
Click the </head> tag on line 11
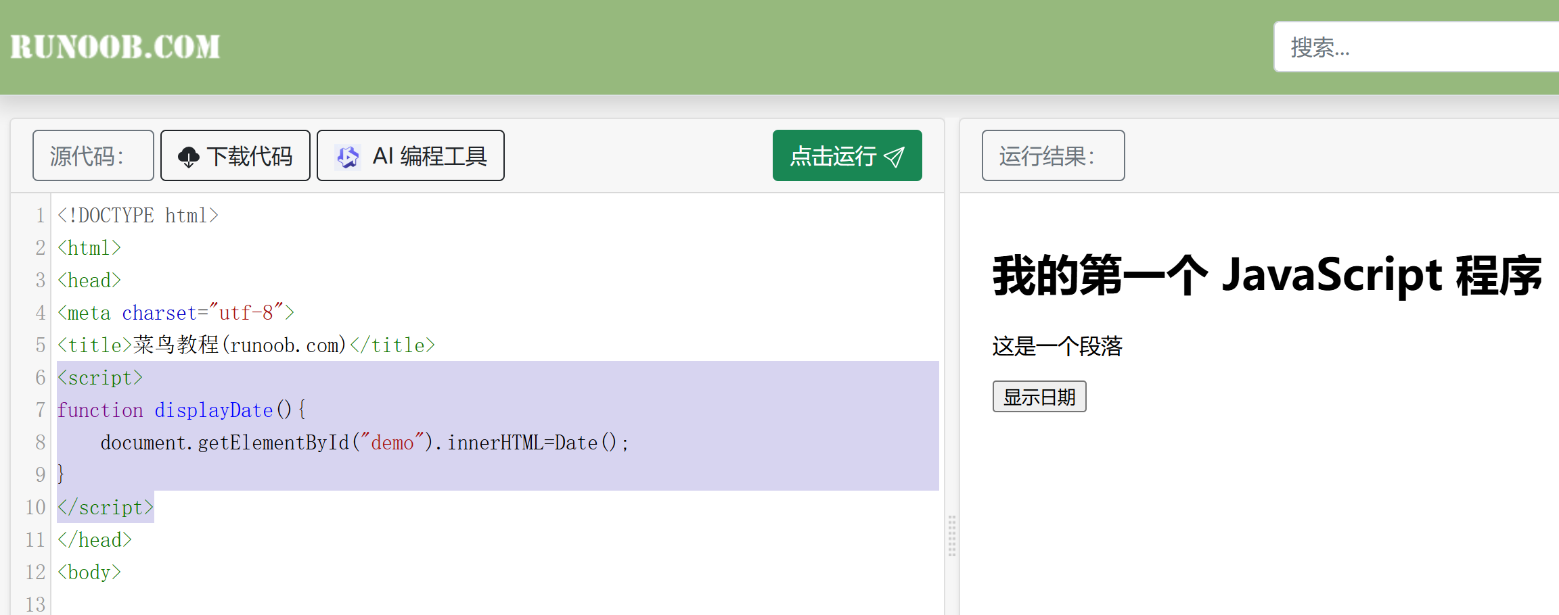pos(95,540)
